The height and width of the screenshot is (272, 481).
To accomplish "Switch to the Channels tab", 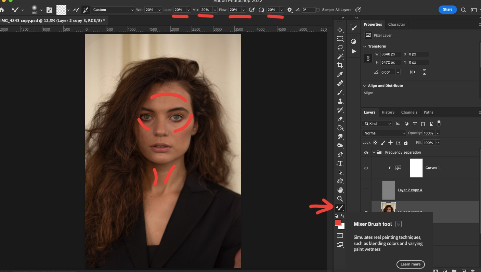I will point(409,112).
